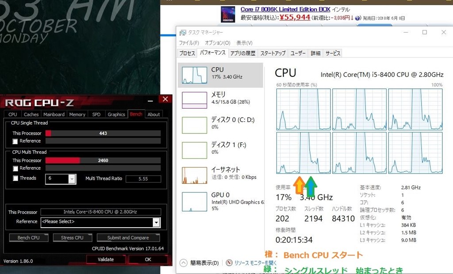Open the サービス tab
Screen dimensions: 453x274
333,53
